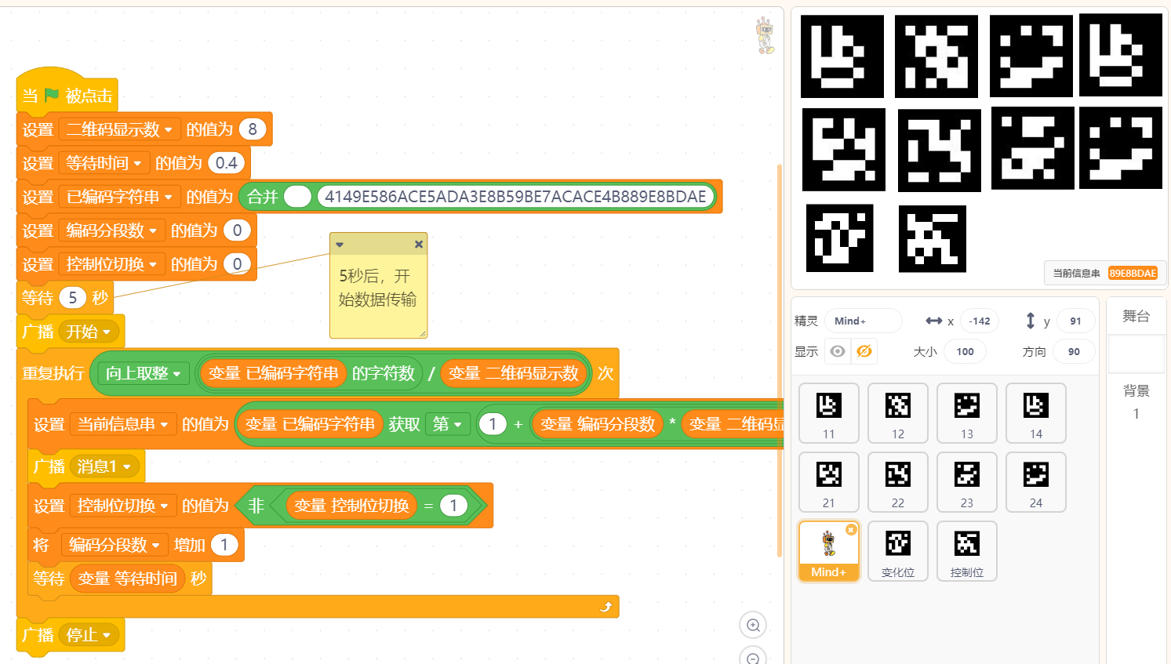Edit the 0.4 wait time value
The height and width of the screenshot is (664, 1171).
[x=227, y=163]
